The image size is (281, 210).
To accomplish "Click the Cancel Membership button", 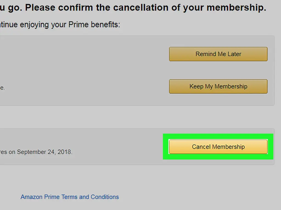I will [218, 147].
